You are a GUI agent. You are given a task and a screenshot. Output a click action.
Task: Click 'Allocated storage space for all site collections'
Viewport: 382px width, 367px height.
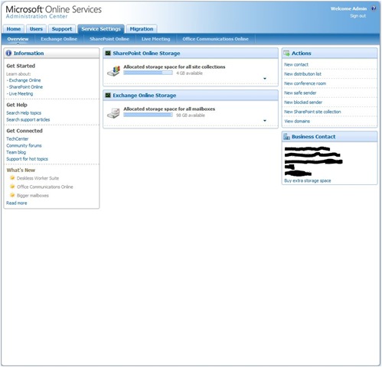point(175,67)
